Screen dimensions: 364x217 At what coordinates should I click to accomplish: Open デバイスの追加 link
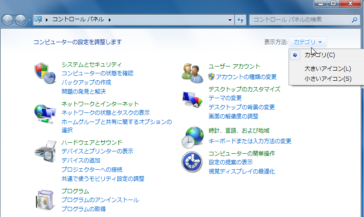81,161
